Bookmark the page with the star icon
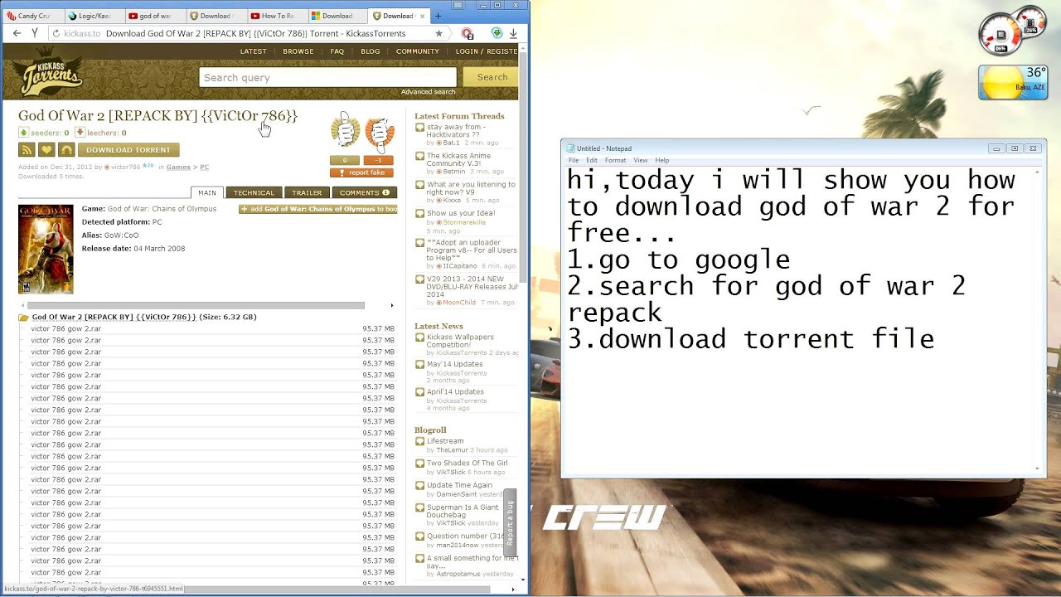 (438, 33)
